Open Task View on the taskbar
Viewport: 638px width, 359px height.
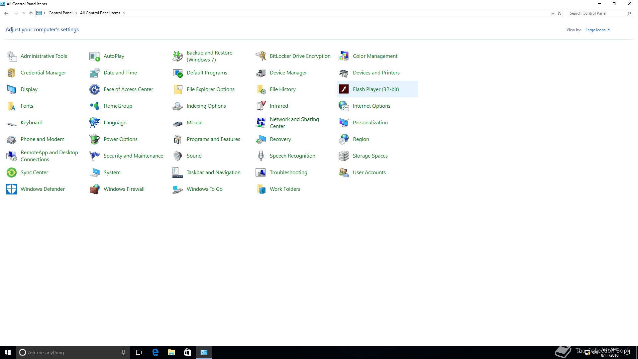tap(138, 352)
